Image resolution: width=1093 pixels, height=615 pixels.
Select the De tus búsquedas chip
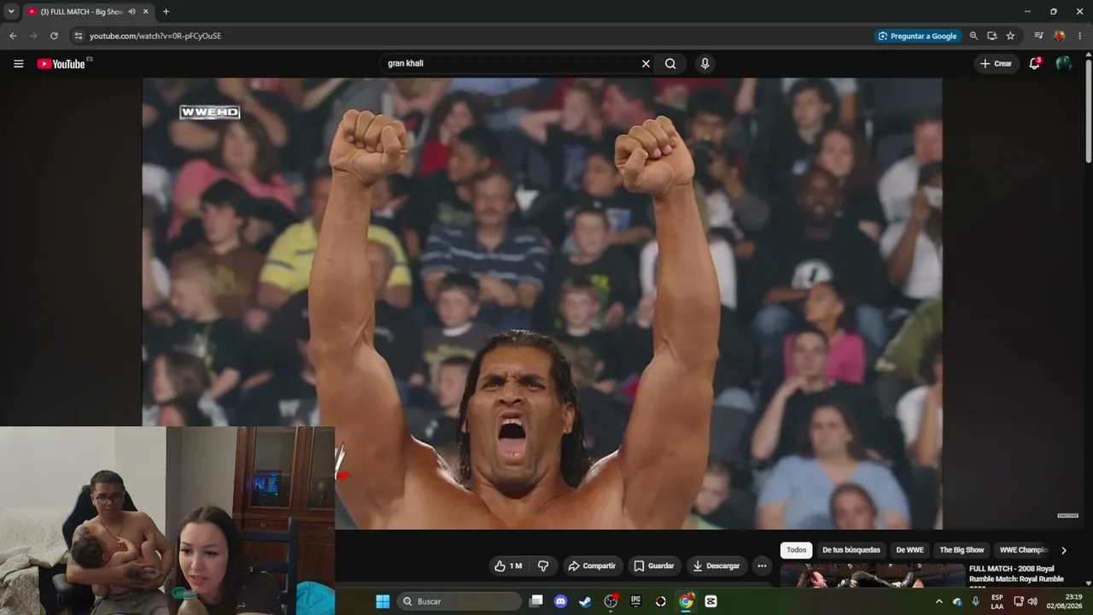pos(850,550)
